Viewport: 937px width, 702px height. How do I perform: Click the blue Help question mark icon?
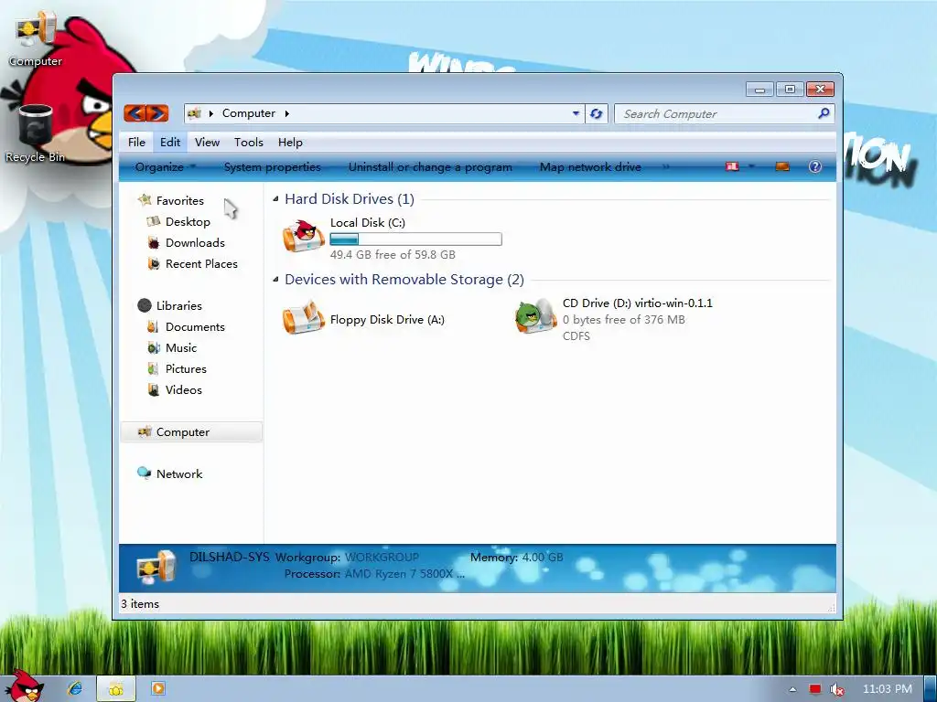(815, 166)
